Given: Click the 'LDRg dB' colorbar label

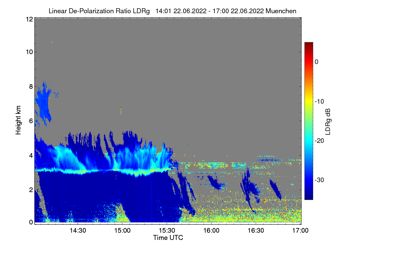Looking at the screenshot, I should point(328,122).
